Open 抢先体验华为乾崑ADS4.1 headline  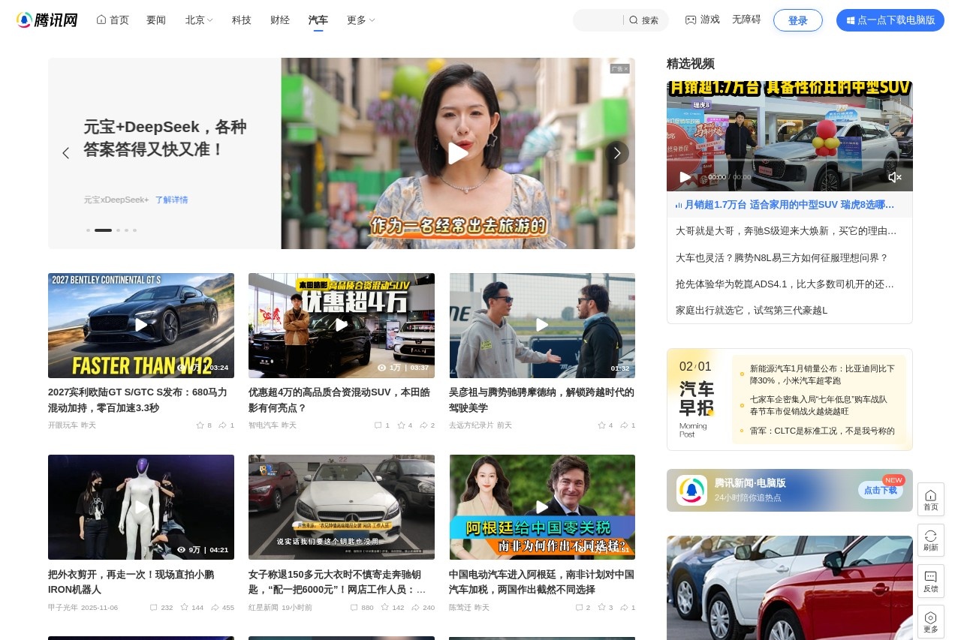point(785,284)
